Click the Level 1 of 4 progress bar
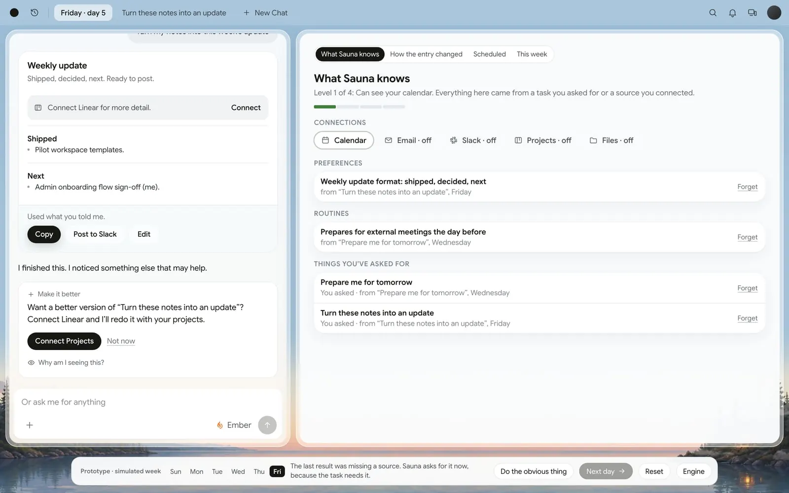Image resolution: width=789 pixels, height=493 pixels. [359, 106]
